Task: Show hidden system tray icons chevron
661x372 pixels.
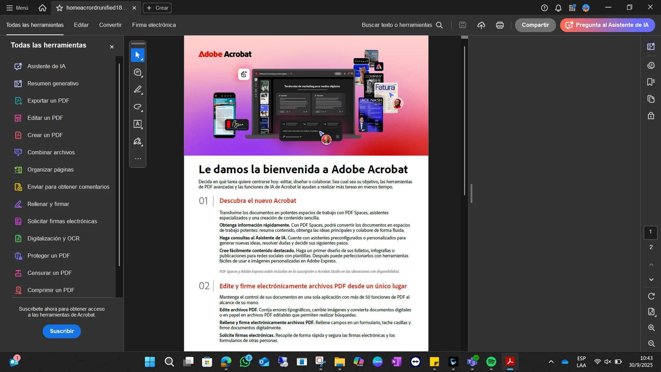Action: [x=551, y=362]
